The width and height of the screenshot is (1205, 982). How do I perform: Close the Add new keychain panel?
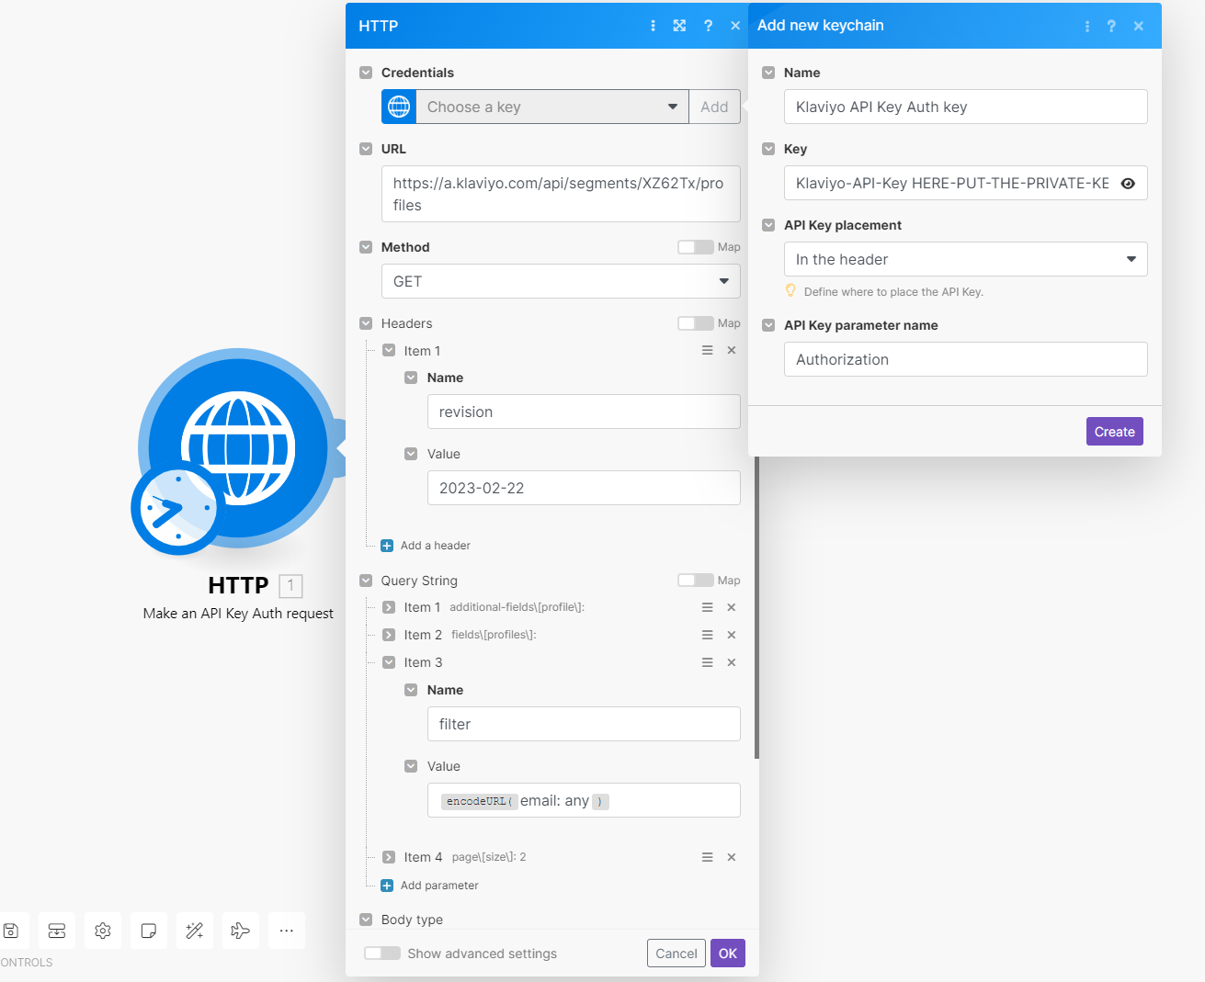1139,26
